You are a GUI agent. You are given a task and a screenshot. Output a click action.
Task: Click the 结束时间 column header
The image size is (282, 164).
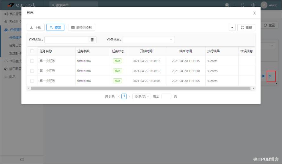(x=186, y=51)
